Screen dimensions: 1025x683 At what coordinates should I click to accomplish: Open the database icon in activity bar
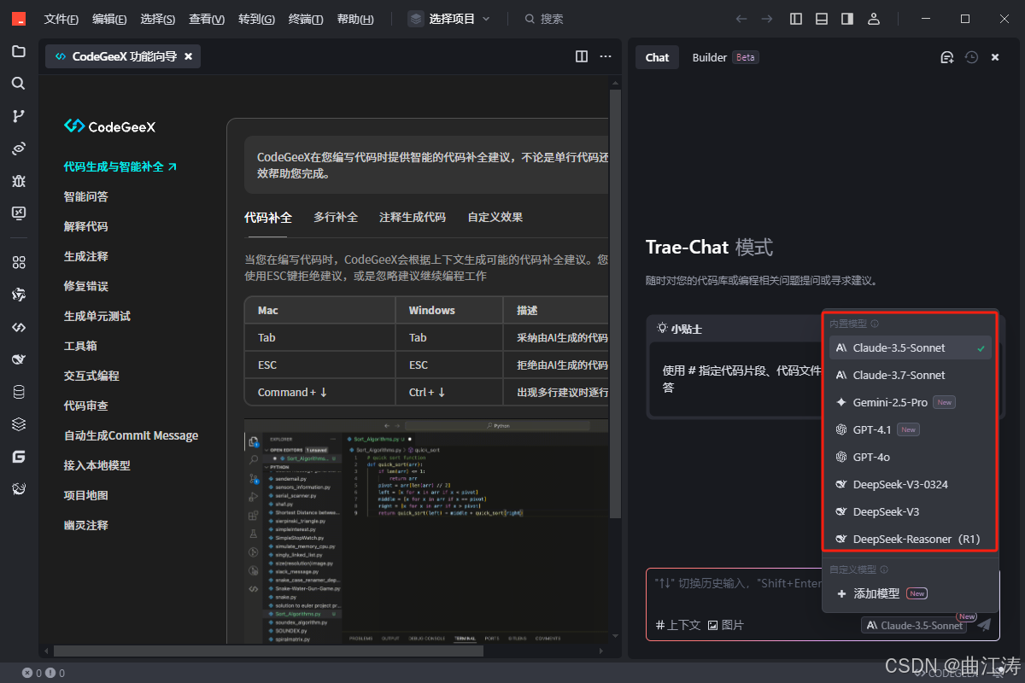click(x=19, y=392)
